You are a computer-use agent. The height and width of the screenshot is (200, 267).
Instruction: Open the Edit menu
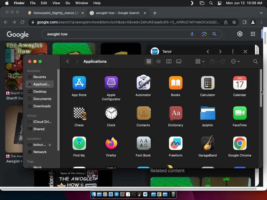coord(44,3)
